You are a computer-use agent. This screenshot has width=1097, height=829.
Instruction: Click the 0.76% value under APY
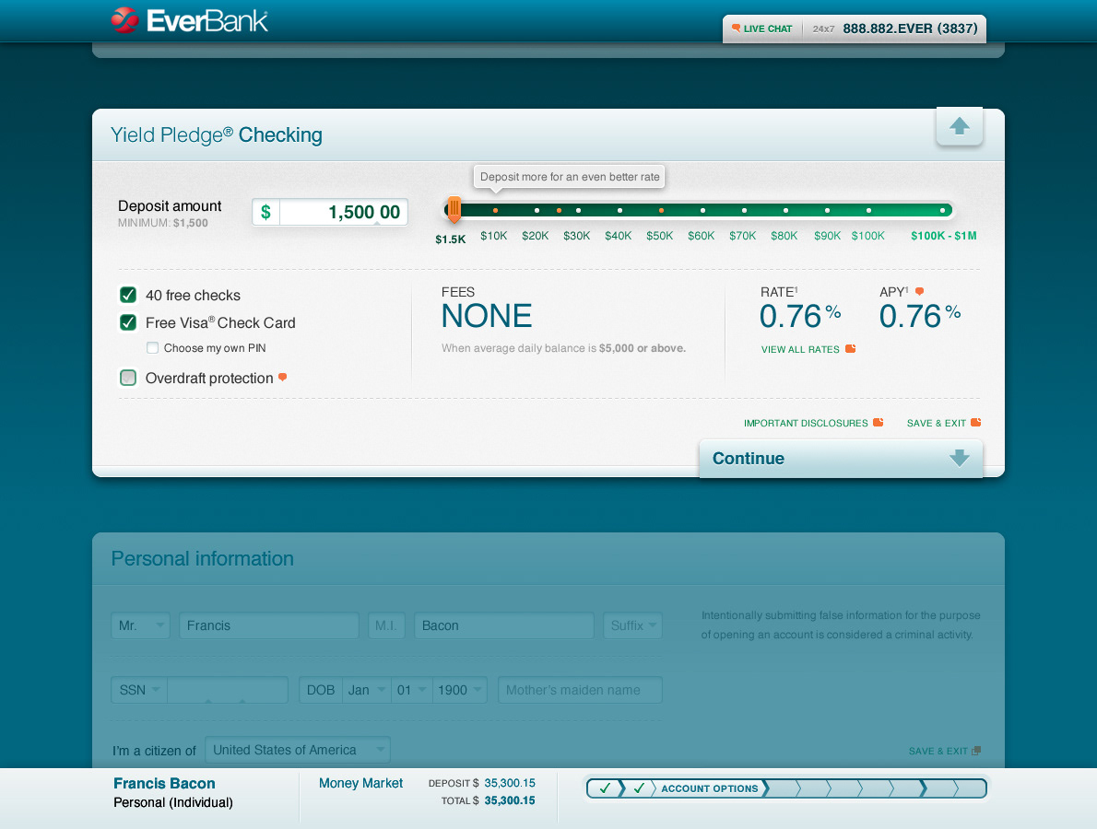click(x=920, y=316)
